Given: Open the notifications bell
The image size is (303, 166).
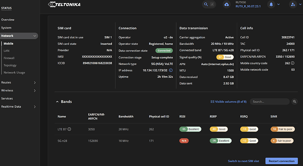Looking at the screenshot, I should point(271,4).
